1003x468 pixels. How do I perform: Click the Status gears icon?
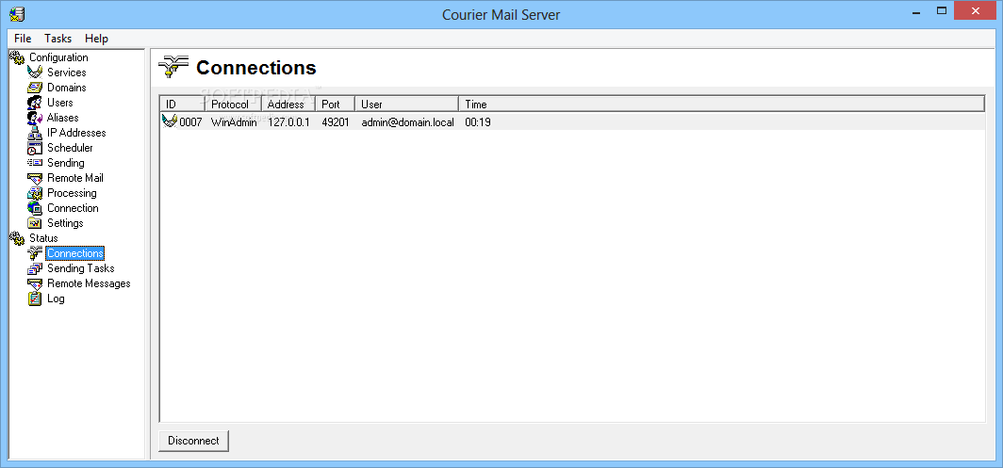(17, 238)
